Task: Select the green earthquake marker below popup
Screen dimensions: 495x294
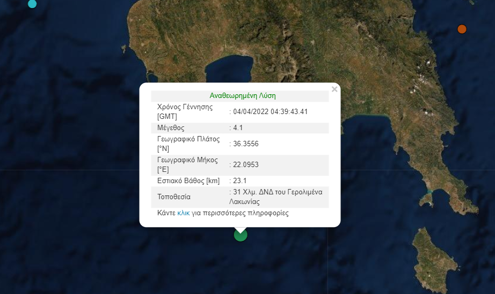Action: point(241,235)
